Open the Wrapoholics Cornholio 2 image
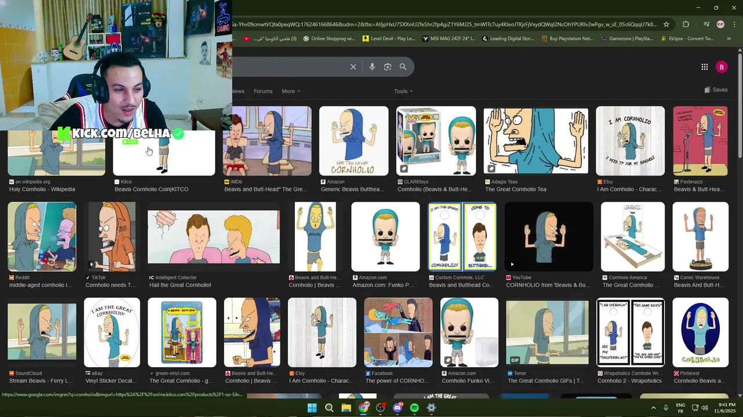The image size is (743, 417). [x=630, y=332]
